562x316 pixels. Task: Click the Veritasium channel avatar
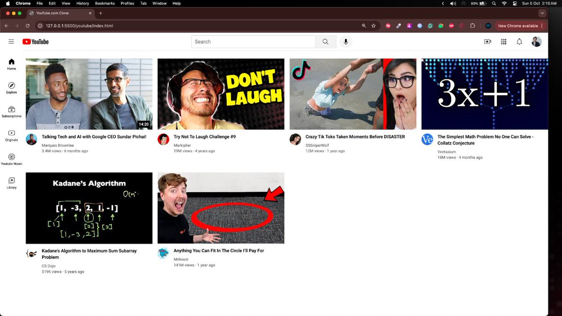(427, 139)
